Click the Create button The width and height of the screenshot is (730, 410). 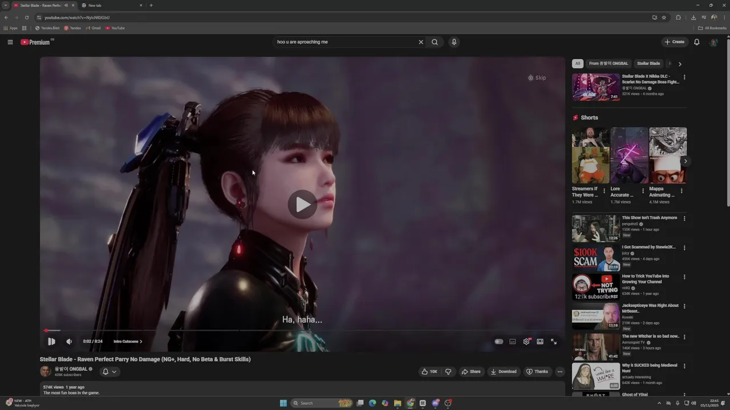(674, 42)
